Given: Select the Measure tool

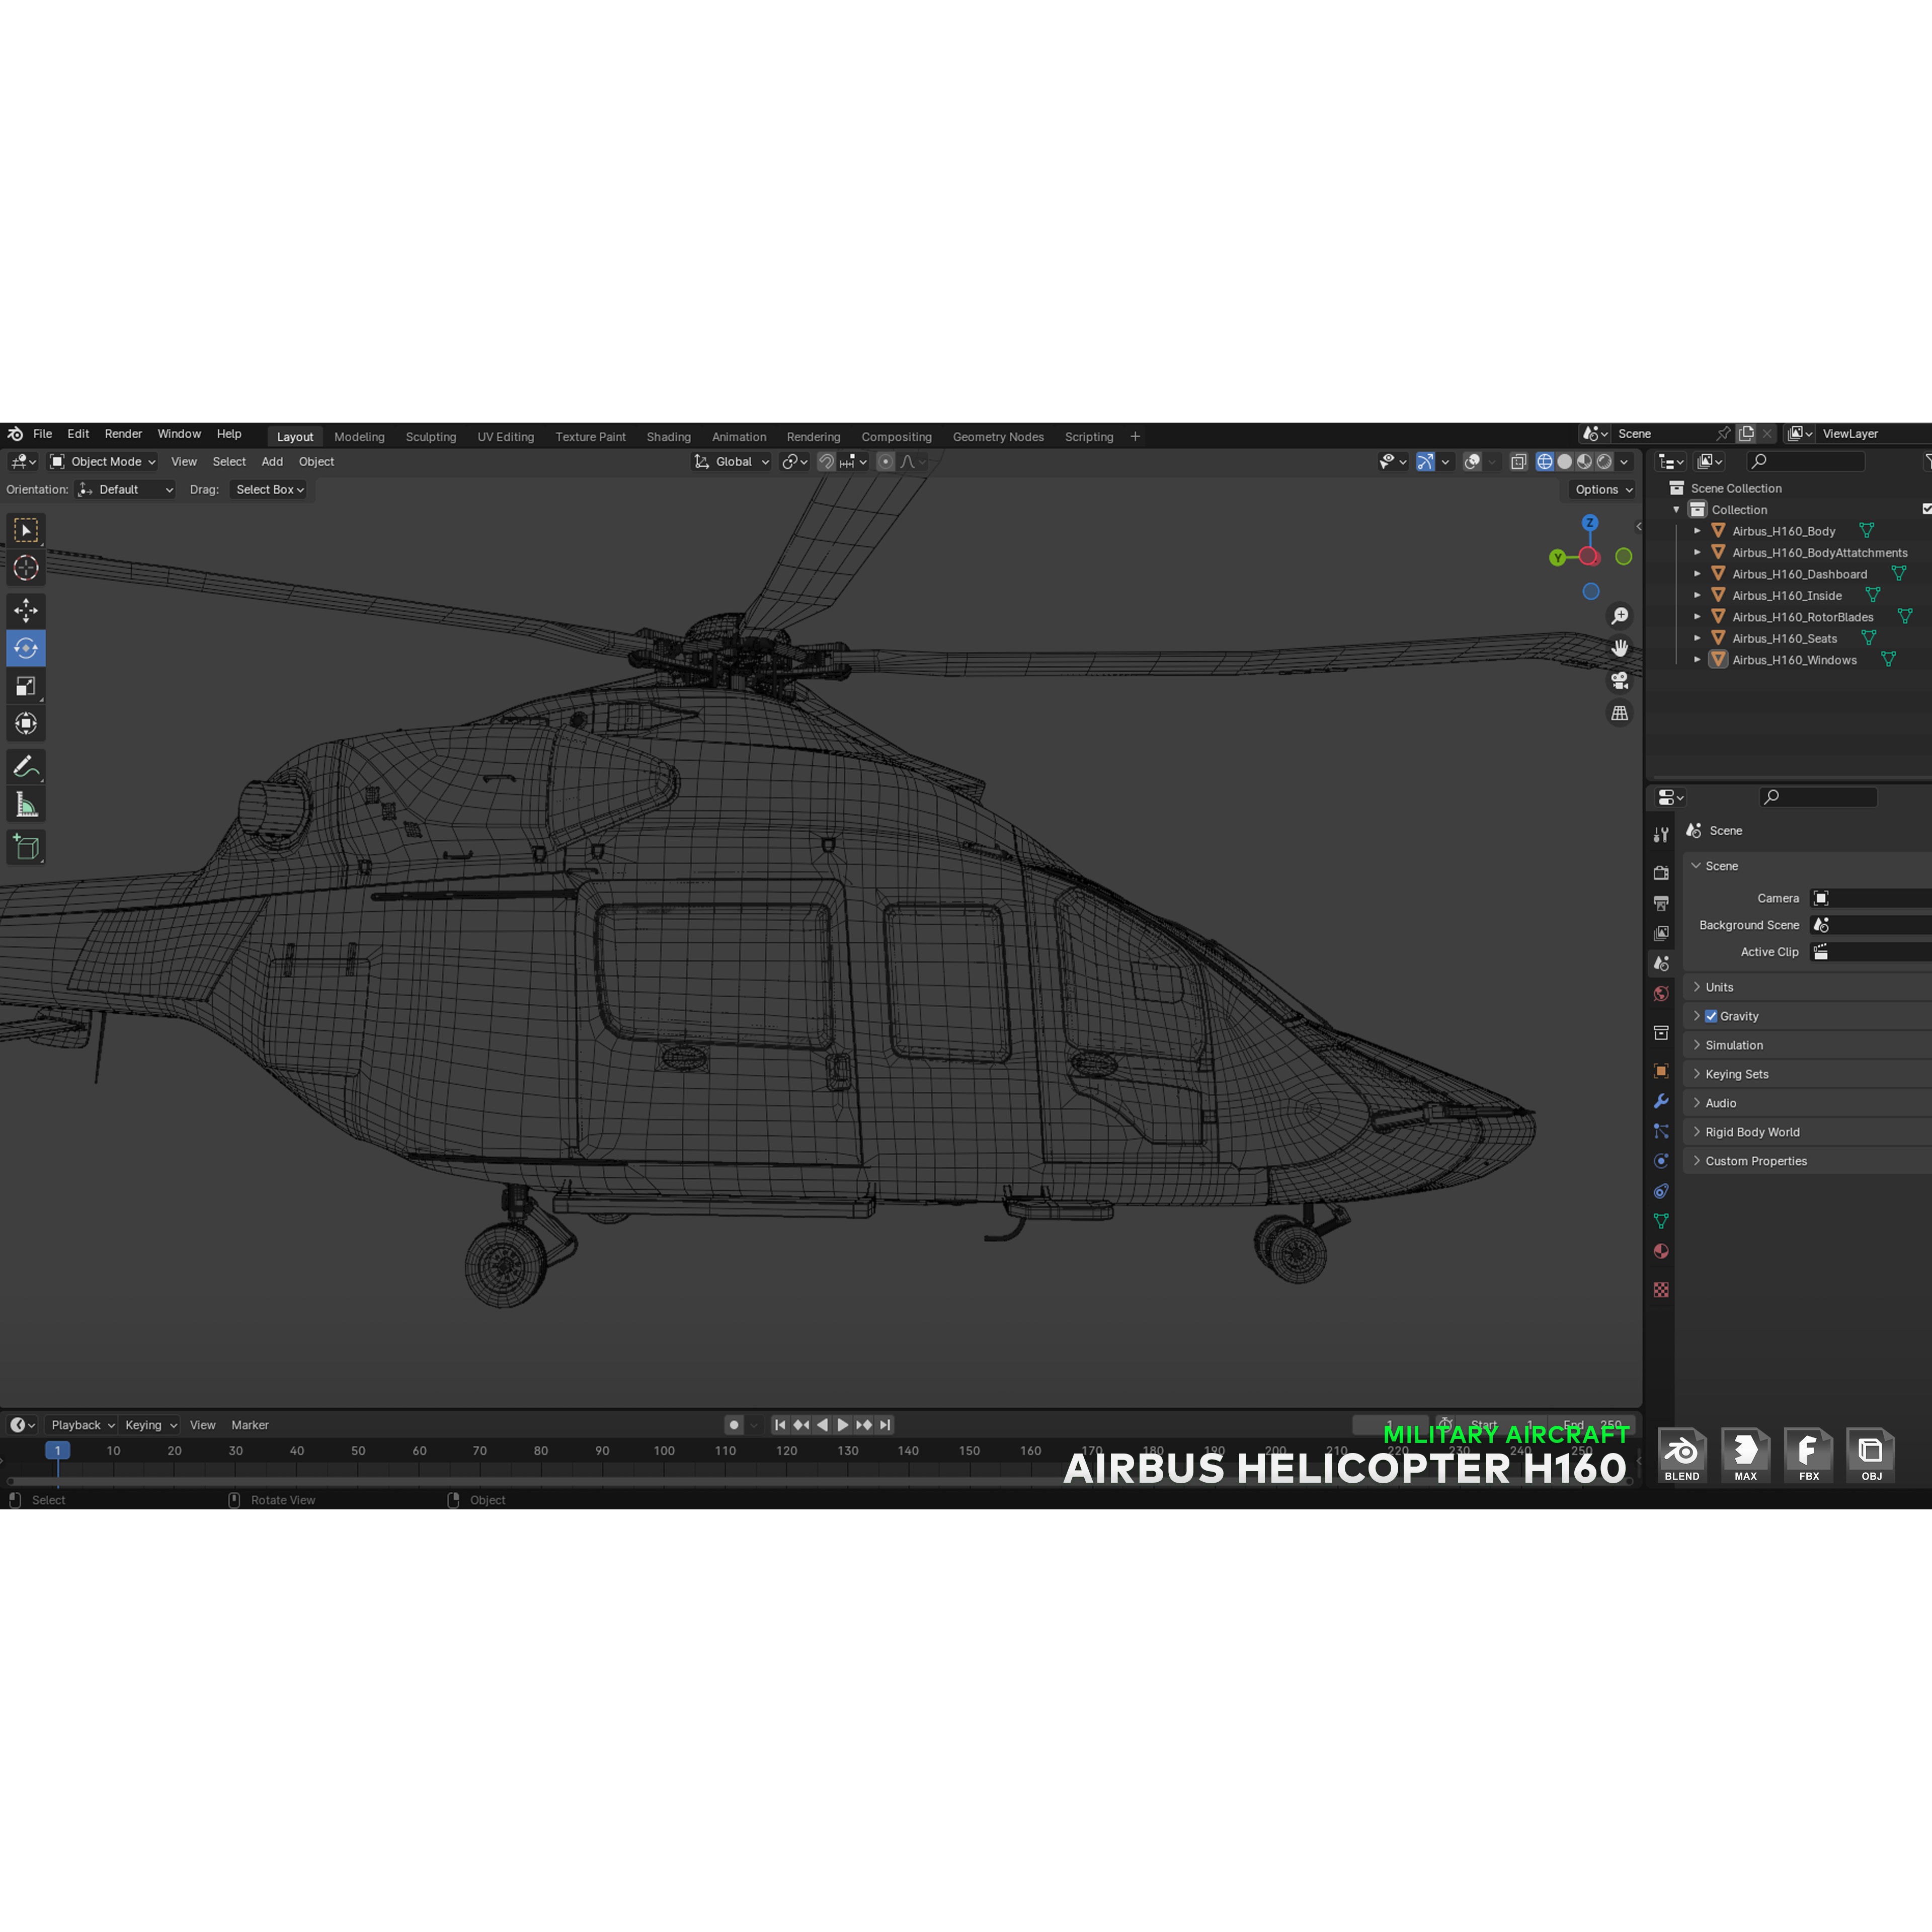Looking at the screenshot, I should tap(26, 803).
